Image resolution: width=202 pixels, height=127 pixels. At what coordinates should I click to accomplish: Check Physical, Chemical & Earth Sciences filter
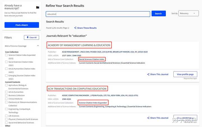(6, 119)
